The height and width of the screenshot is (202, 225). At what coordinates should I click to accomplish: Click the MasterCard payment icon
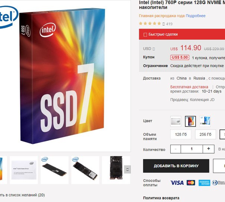tap(191, 183)
